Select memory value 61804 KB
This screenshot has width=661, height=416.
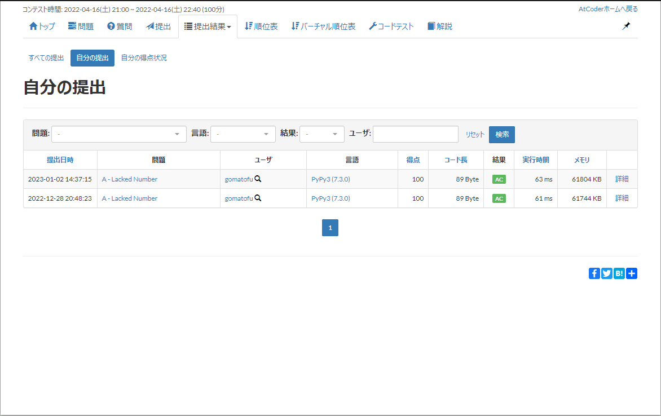click(x=587, y=179)
